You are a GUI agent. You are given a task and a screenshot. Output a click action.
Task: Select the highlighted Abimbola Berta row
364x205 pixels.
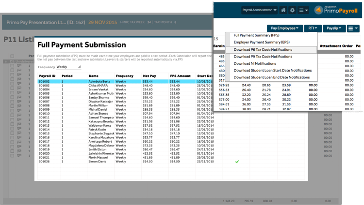(x=125, y=81)
